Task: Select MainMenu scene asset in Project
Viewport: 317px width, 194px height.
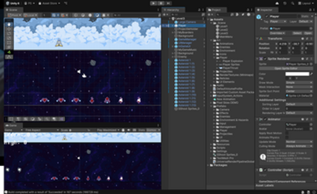Action: pyautogui.click(x=226, y=37)
